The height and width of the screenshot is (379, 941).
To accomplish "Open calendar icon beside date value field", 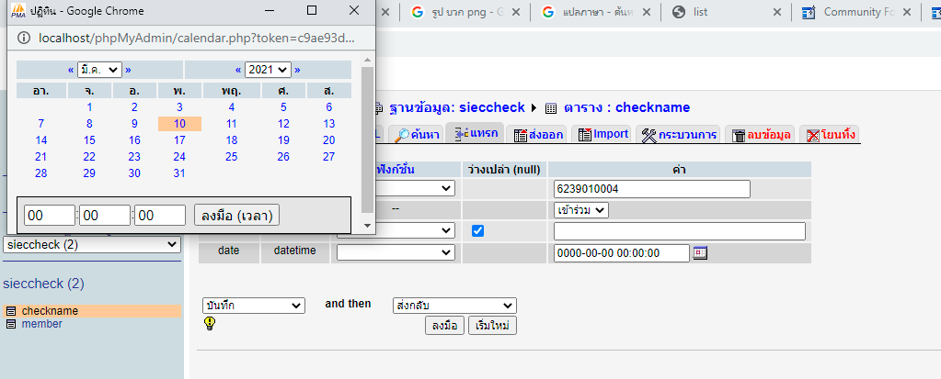I will (x=700, y=252).
